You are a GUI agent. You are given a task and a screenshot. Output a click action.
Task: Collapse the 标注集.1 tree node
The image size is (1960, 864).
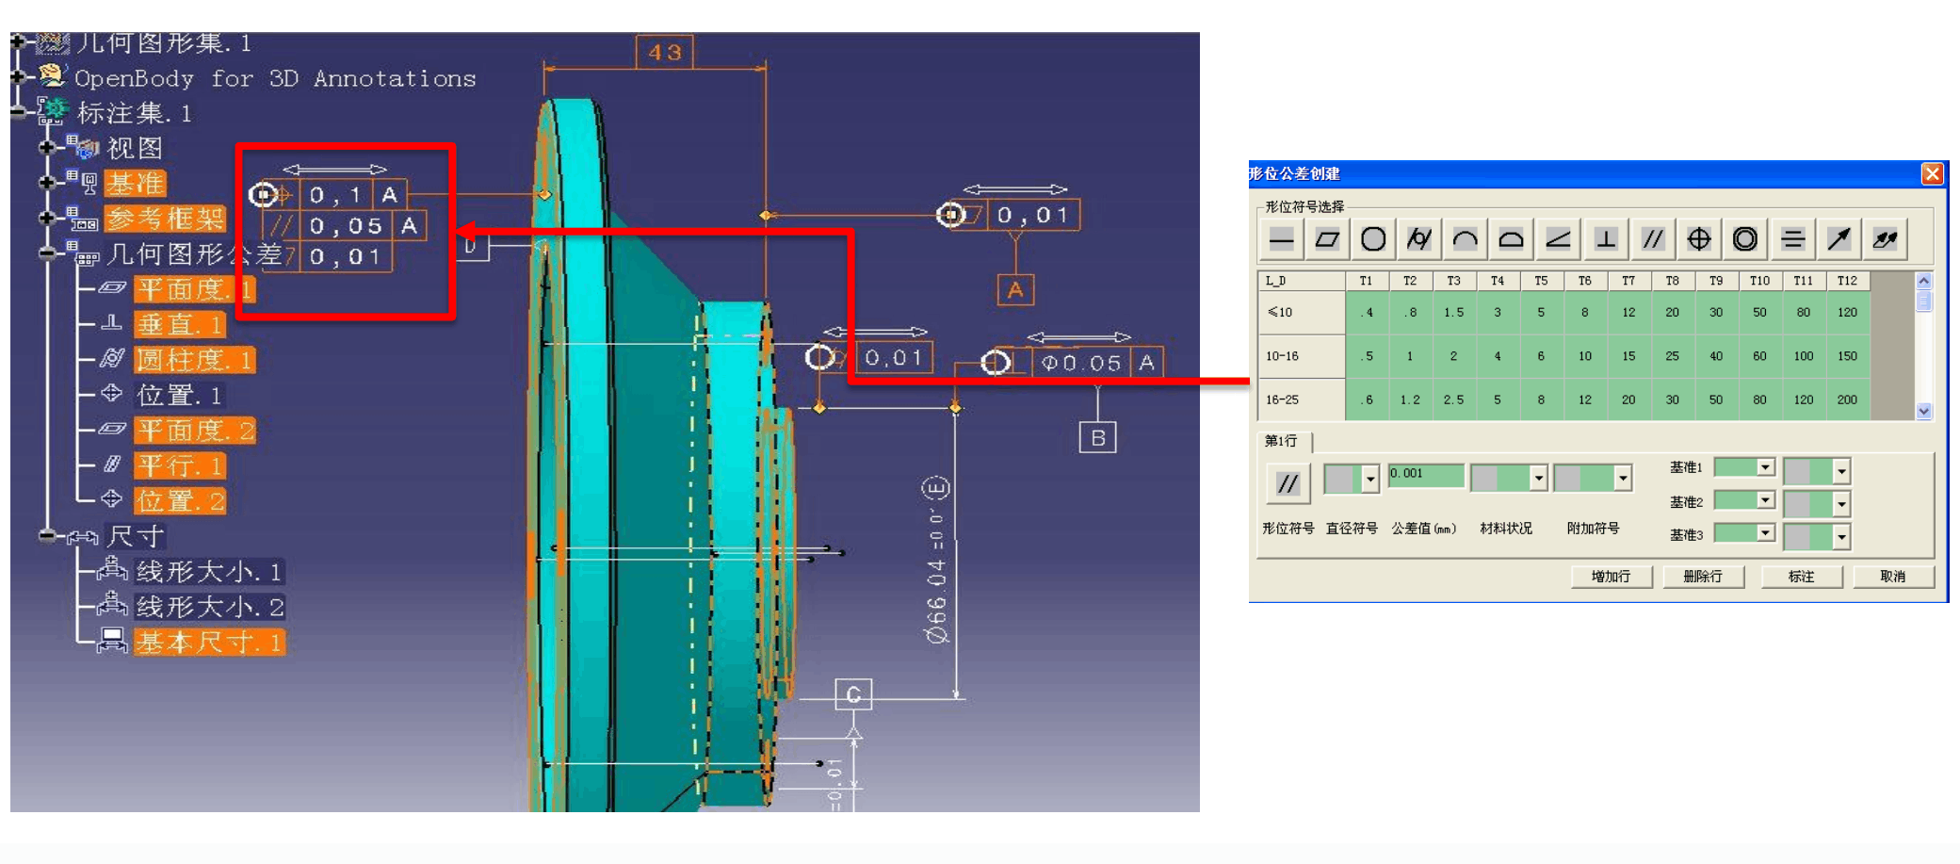[x=18, y=112]
